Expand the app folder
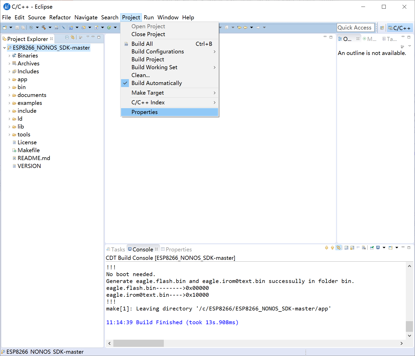 click(9, 79)
